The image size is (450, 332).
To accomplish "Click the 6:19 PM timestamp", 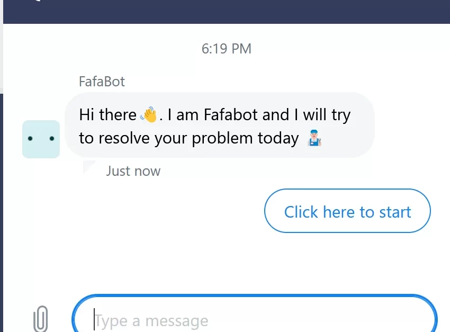I will (227, 49).
